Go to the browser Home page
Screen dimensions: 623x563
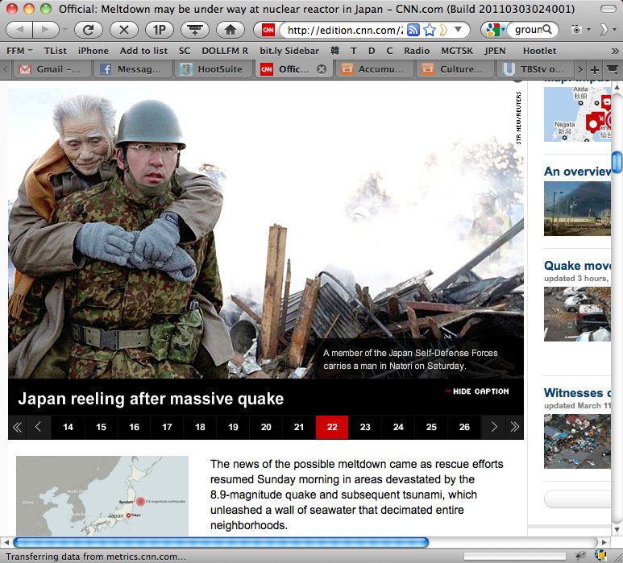(x=231, y=30)
